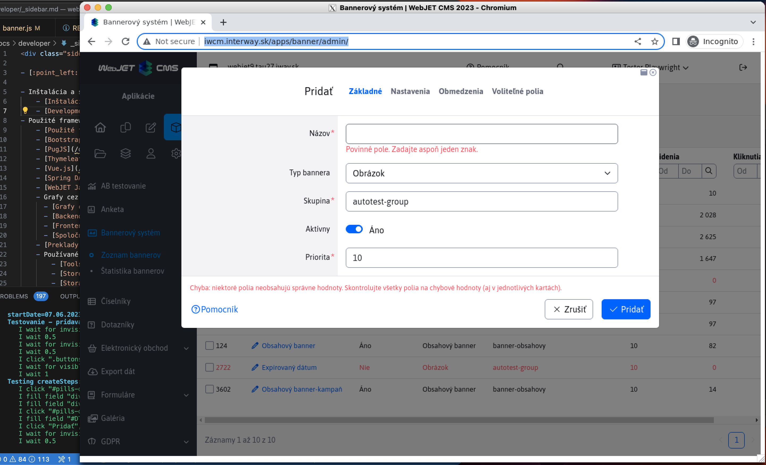Click the pencil icon for Expirovaný dátum

click(255, 367)
